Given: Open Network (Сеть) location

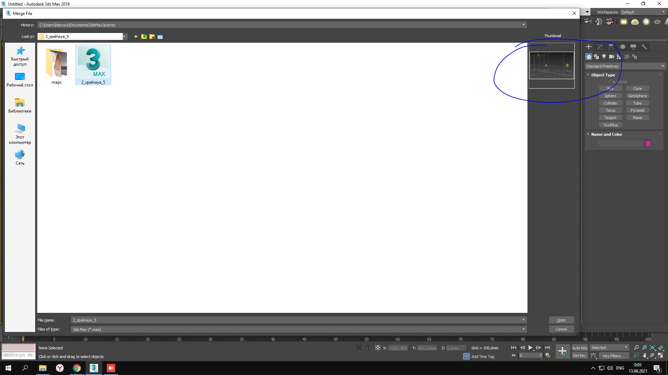Looking at the screenshot, I should (x=20, y=158).
